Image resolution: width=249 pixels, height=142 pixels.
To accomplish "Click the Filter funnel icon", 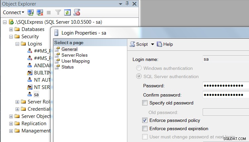I will [58, 12].
